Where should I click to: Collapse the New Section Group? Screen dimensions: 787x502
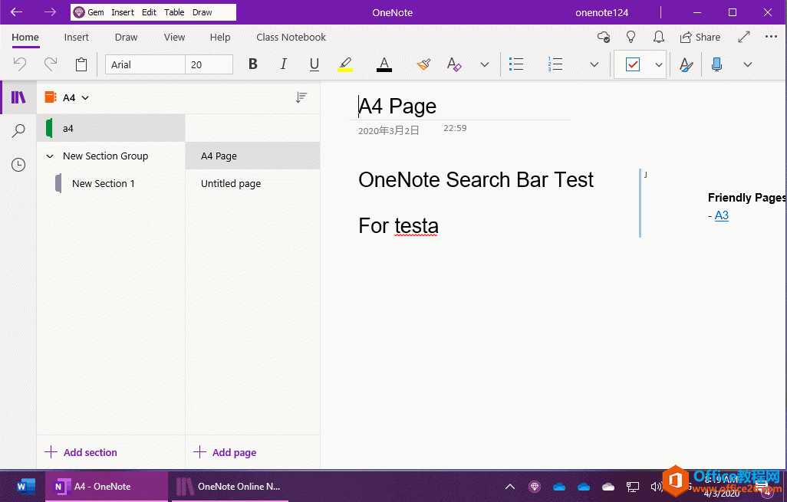[x=50, y=156]
